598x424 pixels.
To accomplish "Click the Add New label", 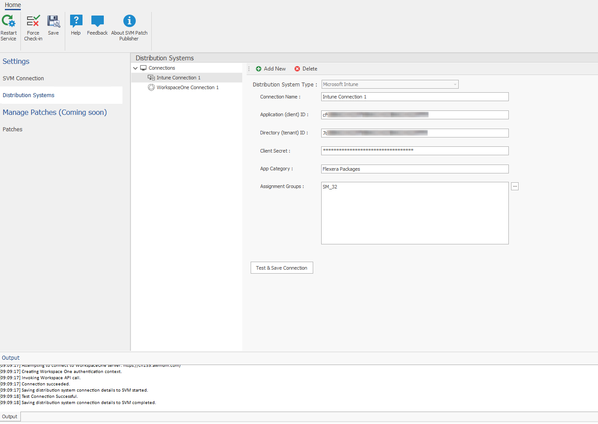I will point(275,69).
